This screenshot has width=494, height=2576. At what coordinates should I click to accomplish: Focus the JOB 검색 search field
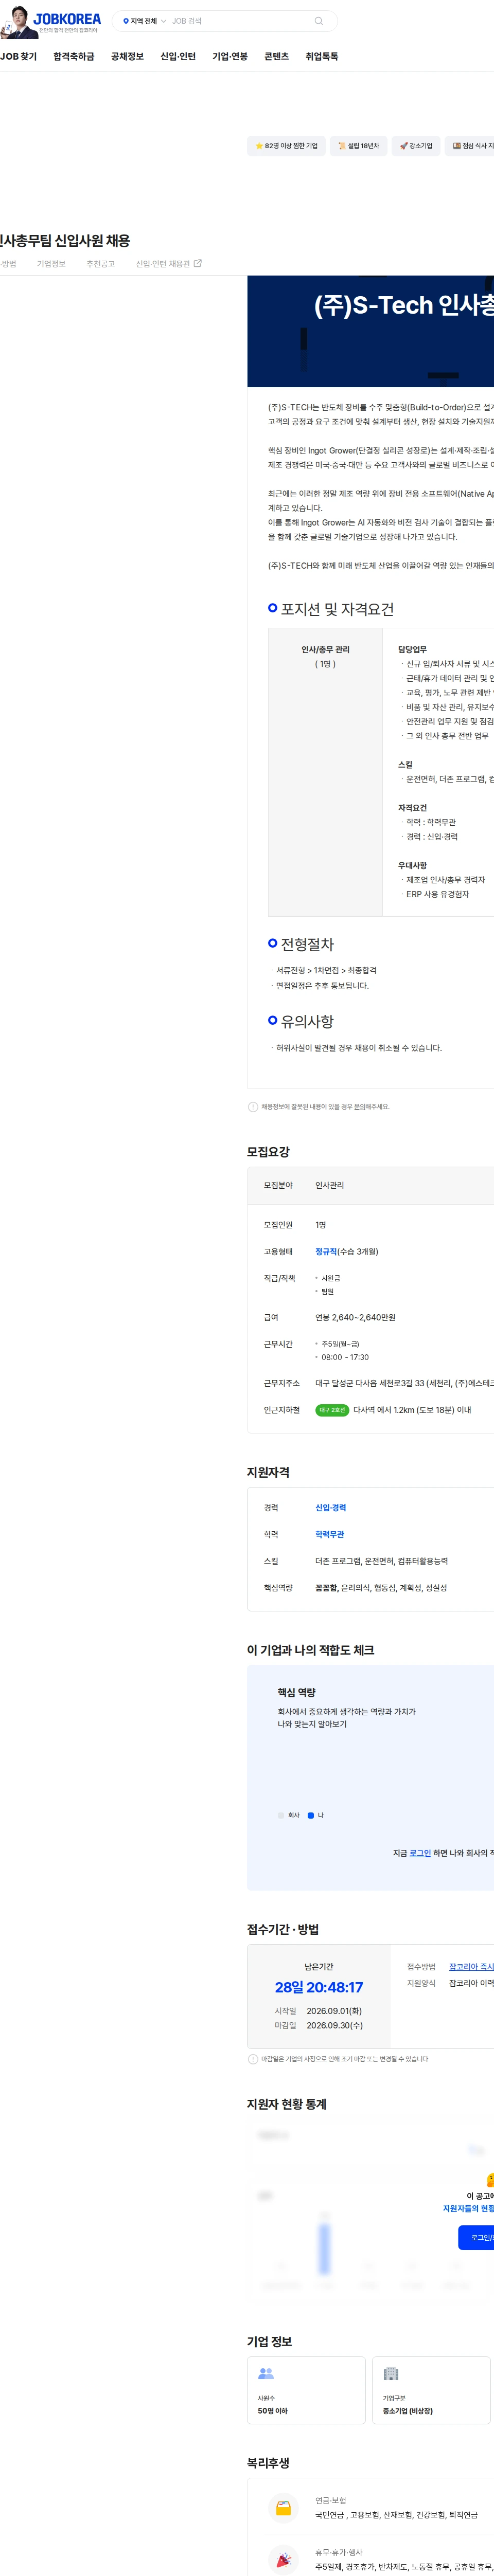[x=238, y=21]
